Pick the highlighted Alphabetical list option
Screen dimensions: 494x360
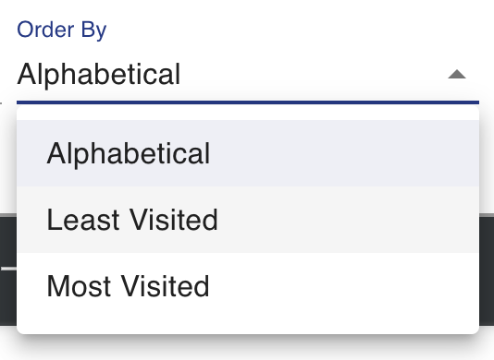point(248,153)
